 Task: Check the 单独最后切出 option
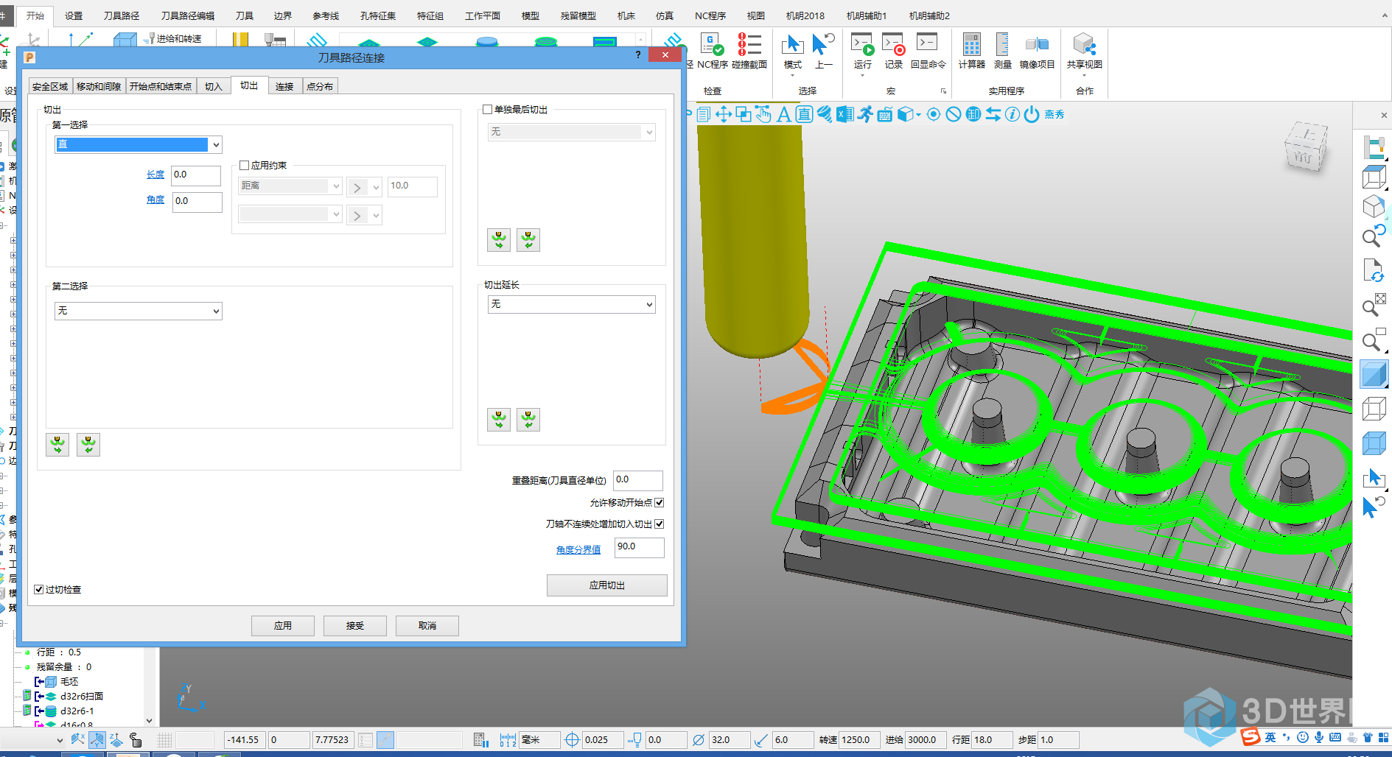click(487, 110)
